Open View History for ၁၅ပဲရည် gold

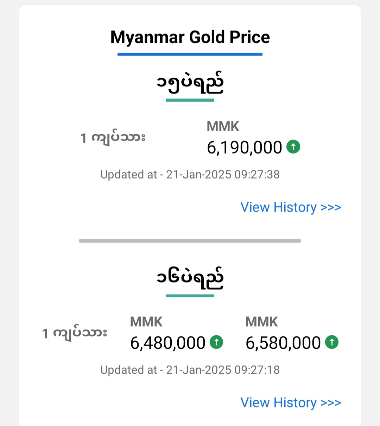coord(291,207)
